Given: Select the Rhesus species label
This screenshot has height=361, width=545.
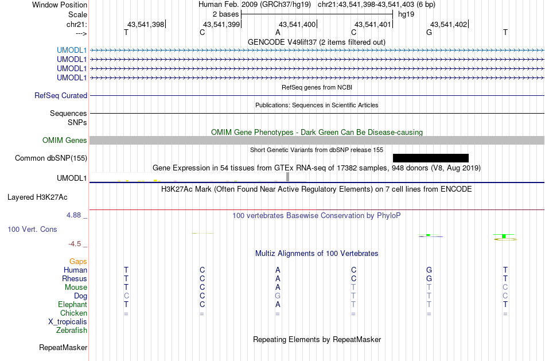Looking at the screenshot, I should [75, 279].
